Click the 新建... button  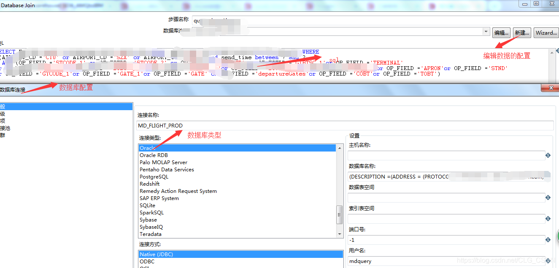(x=522, y=32)
